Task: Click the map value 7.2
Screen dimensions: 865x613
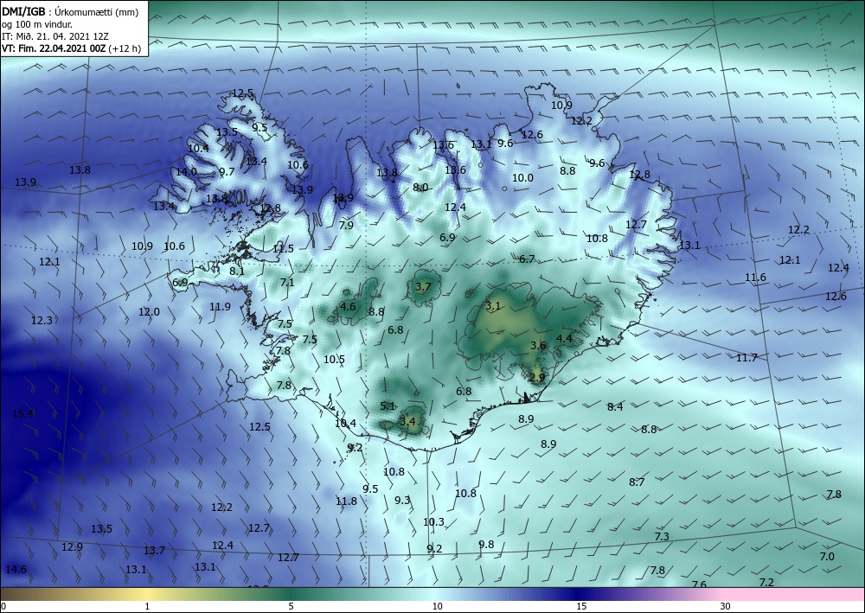Action: pyautogui.click(x=766, y=583)
